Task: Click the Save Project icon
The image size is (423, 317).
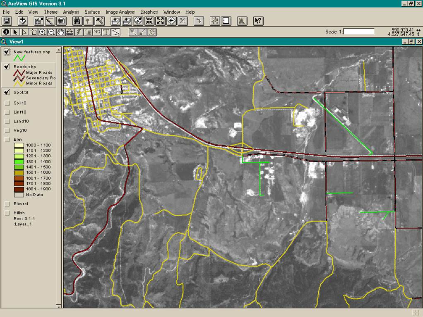Action: pos(7,21)
